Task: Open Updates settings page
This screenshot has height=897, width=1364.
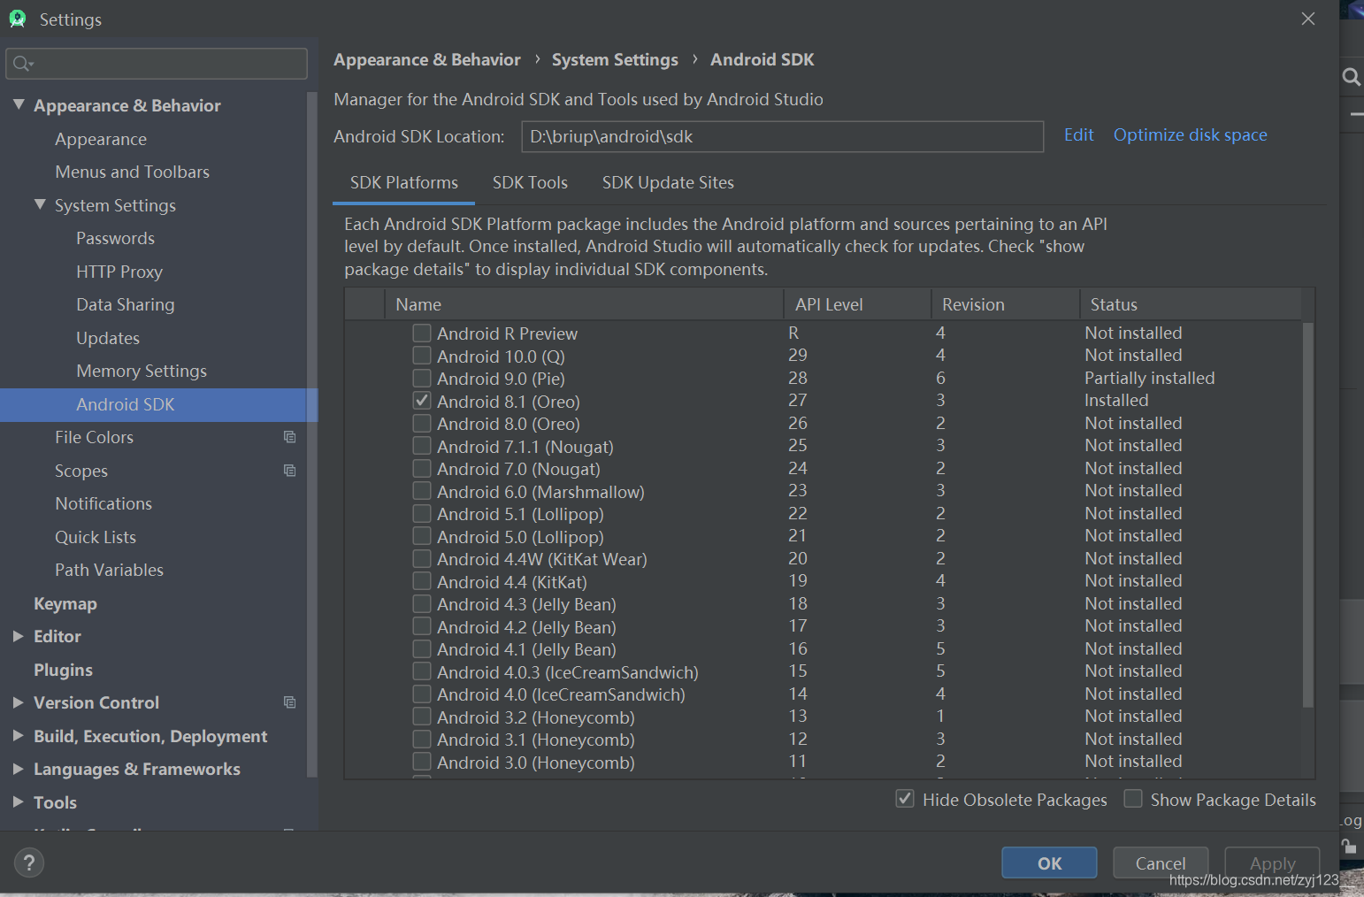Action: click(108, 338)
